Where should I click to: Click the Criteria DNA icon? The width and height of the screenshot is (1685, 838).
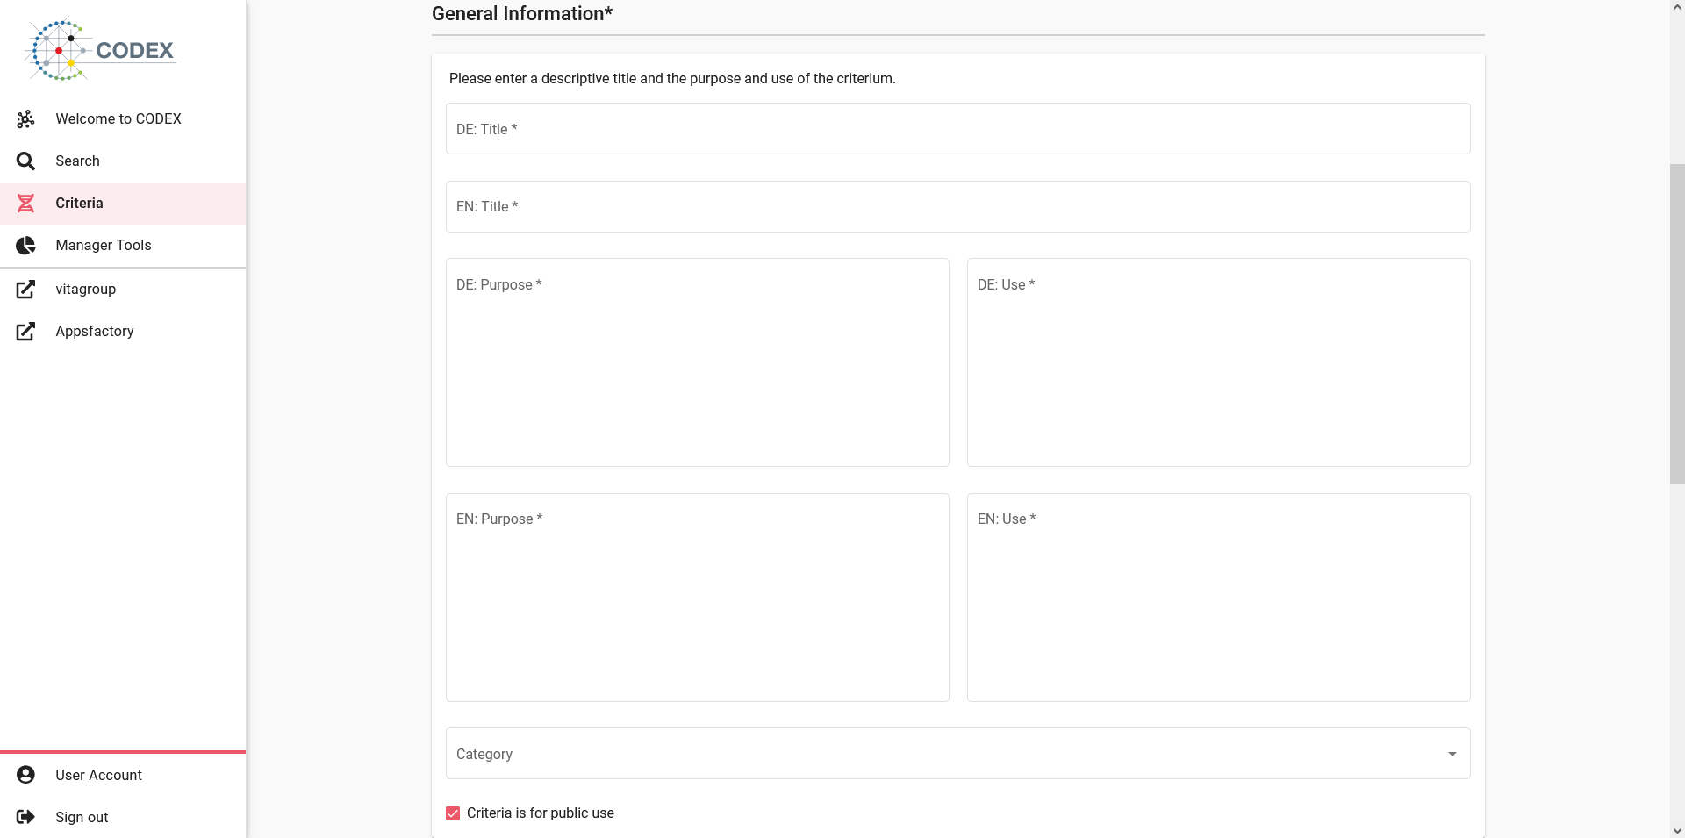coord(26,203)
